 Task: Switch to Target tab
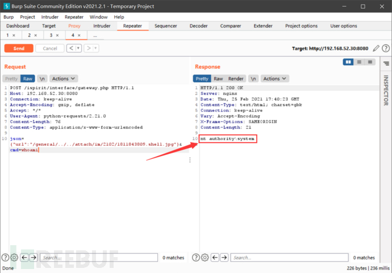(49, 26)
